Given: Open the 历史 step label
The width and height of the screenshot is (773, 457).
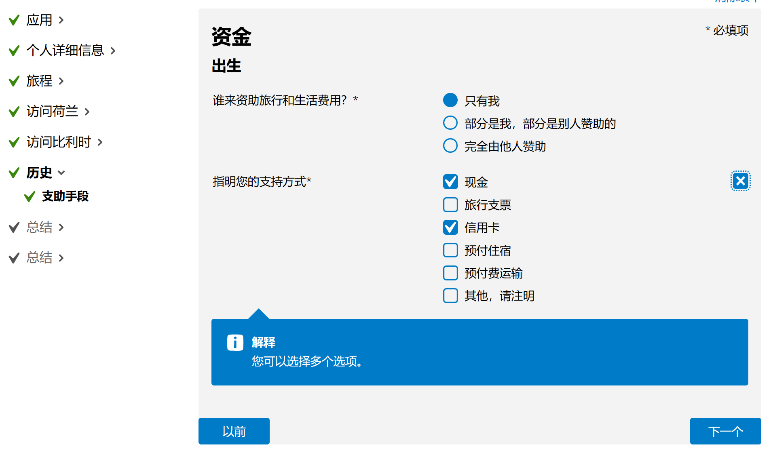Looking at the screenshot, I should pos(39,173).
